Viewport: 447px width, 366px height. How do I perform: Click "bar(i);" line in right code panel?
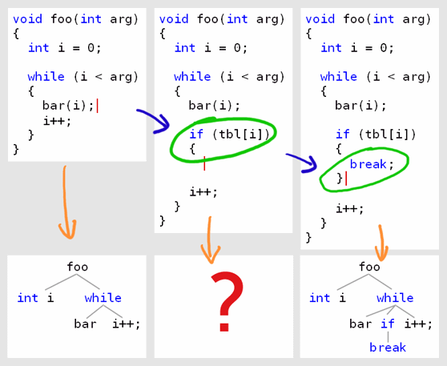tap(360, 106)
